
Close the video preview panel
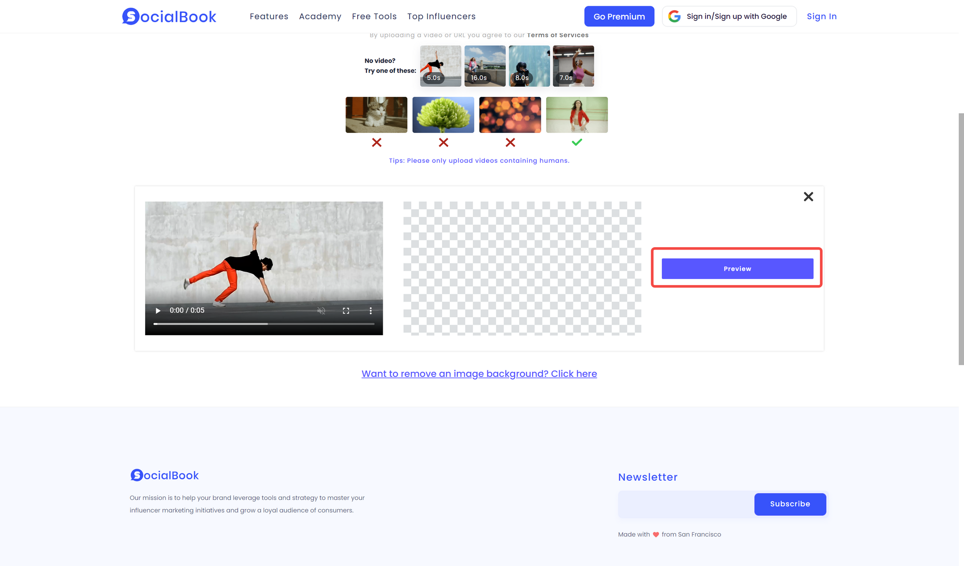pos(808,197)
